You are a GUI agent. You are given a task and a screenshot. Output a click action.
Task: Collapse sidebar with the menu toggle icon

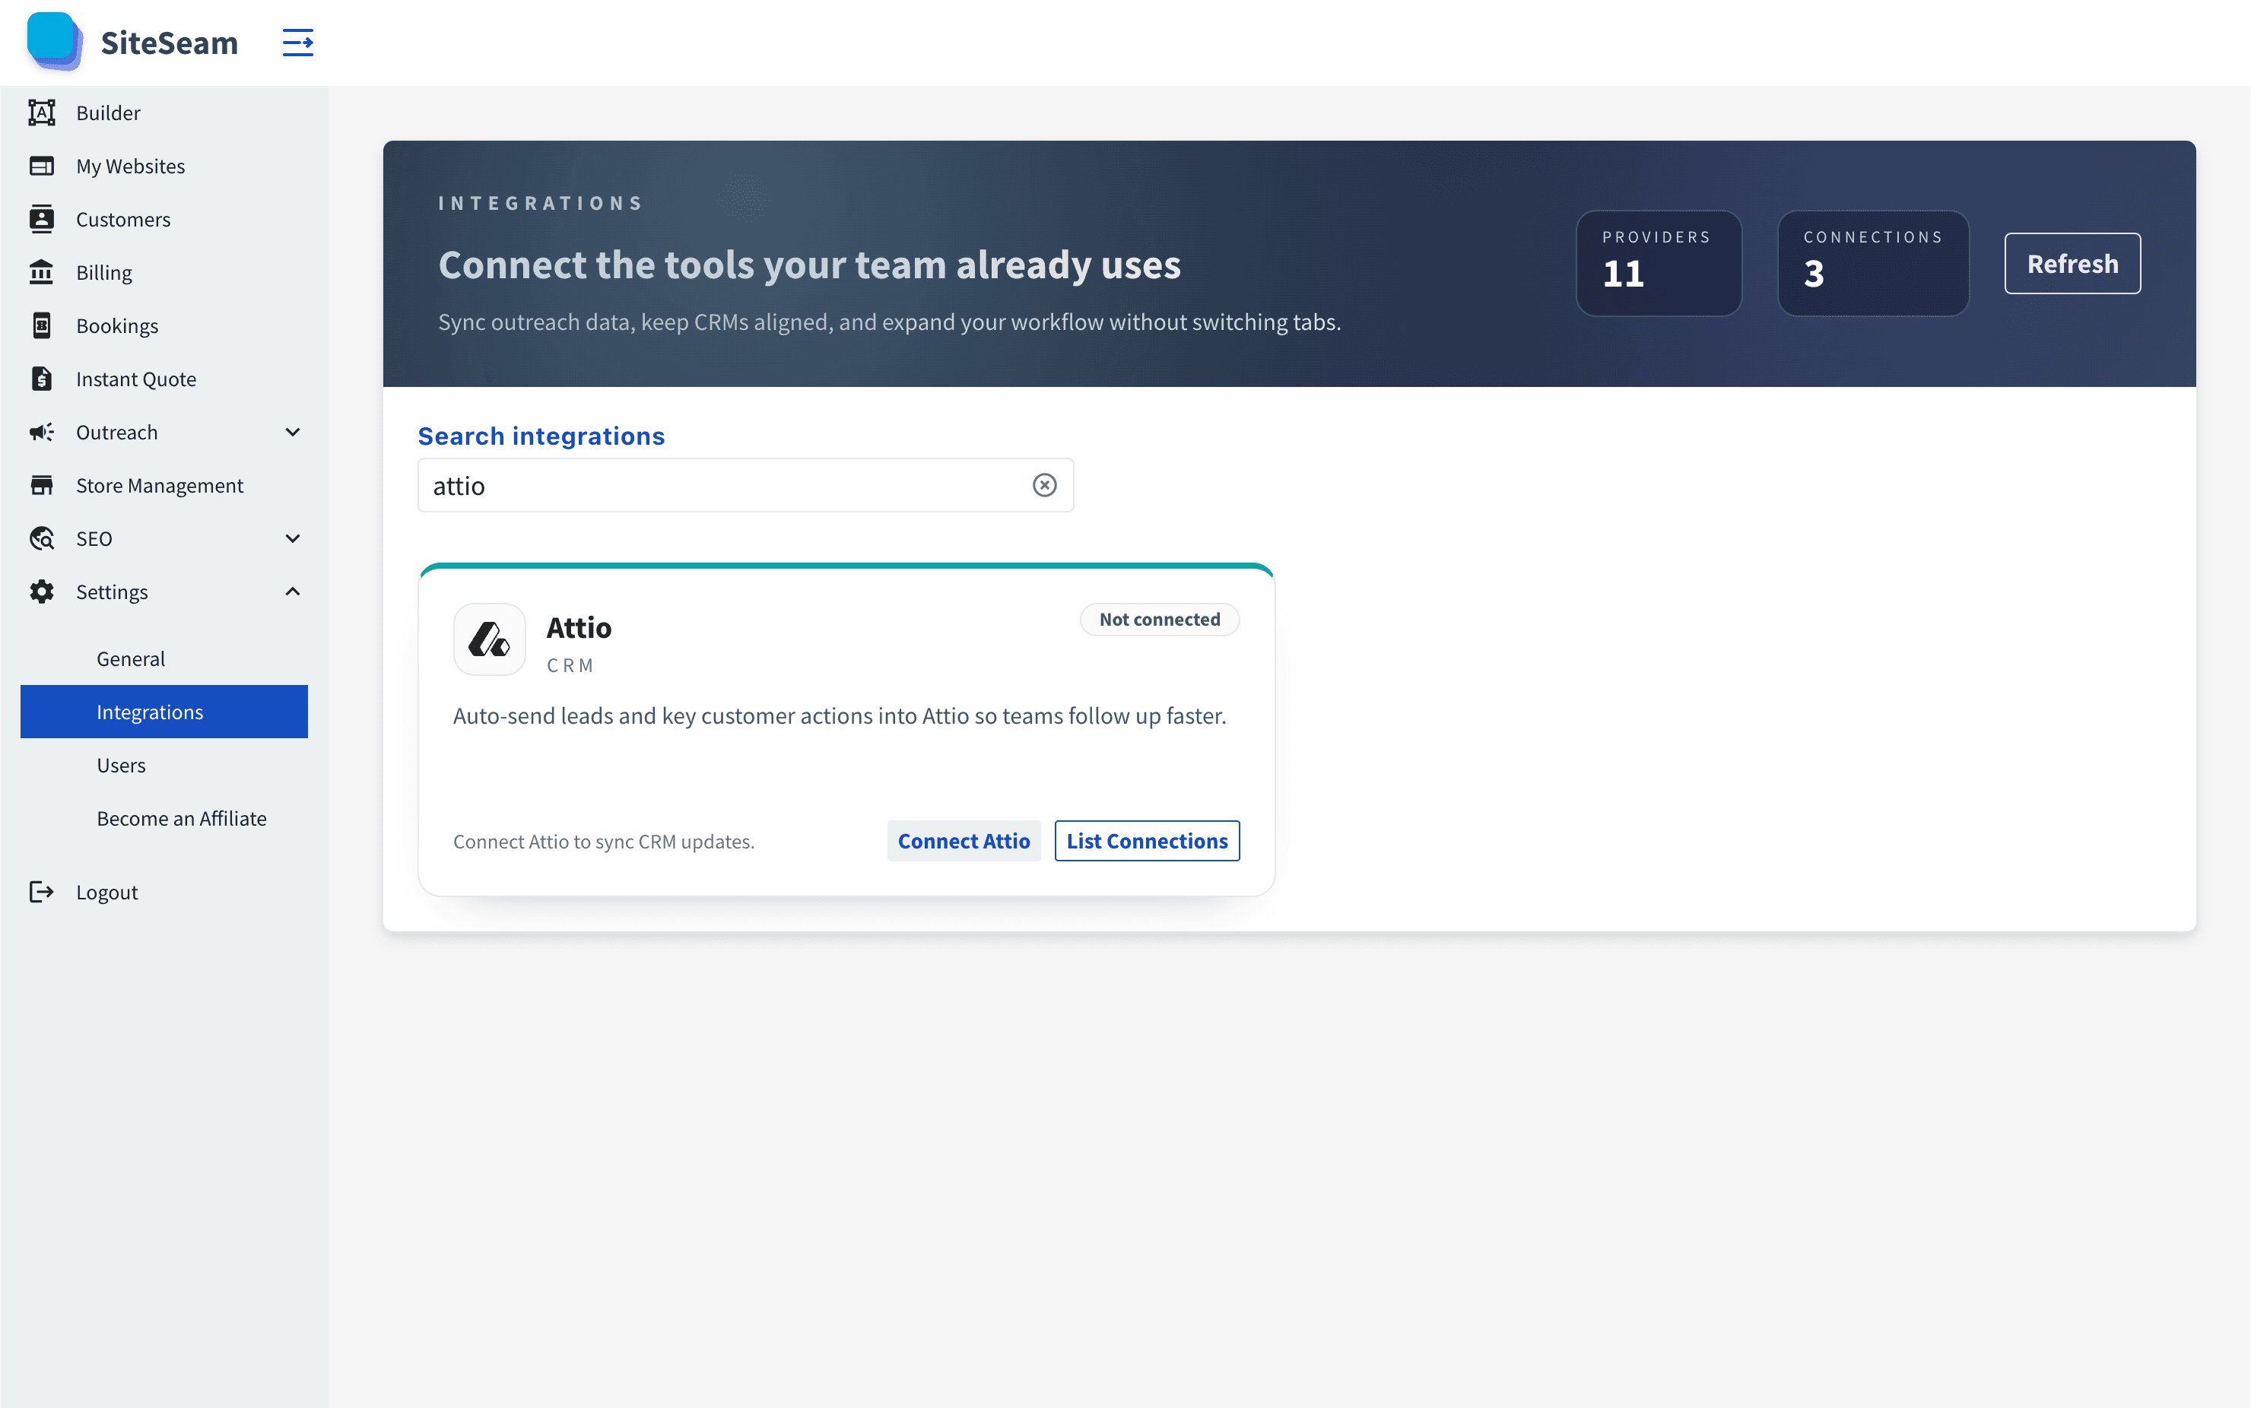click(x=298, y=42)
